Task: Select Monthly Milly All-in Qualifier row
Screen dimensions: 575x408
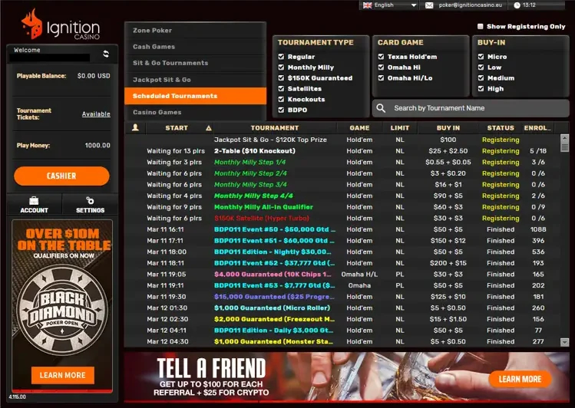Action: [343, 207]
